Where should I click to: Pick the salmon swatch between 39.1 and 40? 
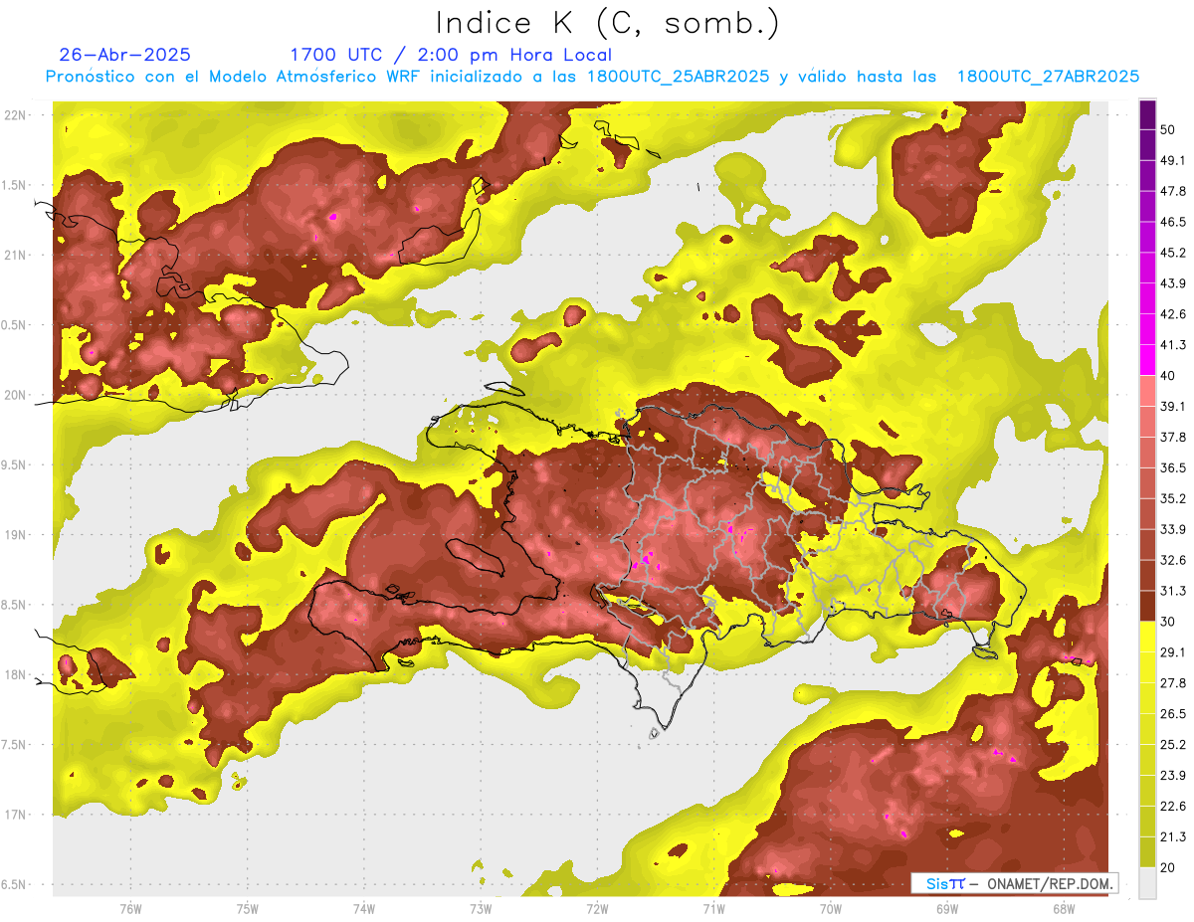tap(1148, 391)
